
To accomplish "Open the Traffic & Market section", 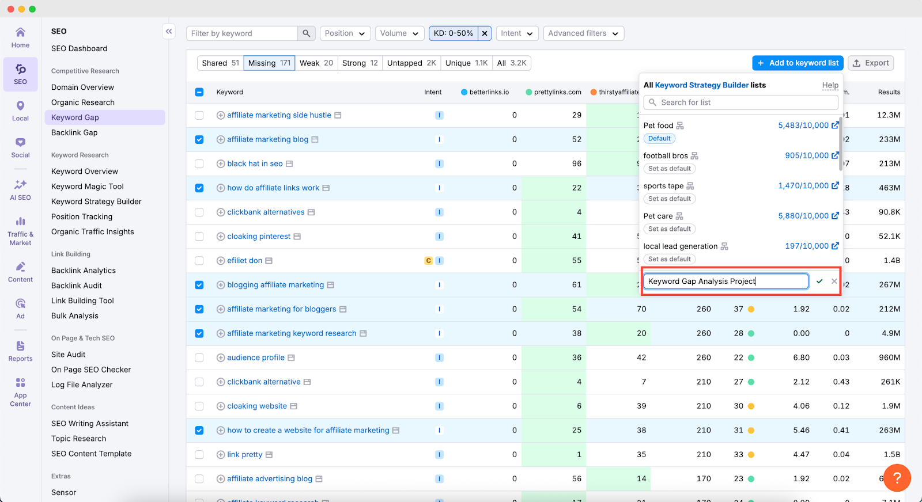I will [20, 231].
